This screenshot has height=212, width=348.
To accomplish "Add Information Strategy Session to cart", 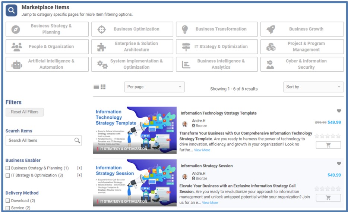I will pyautogui.click(x=328, y=197).
